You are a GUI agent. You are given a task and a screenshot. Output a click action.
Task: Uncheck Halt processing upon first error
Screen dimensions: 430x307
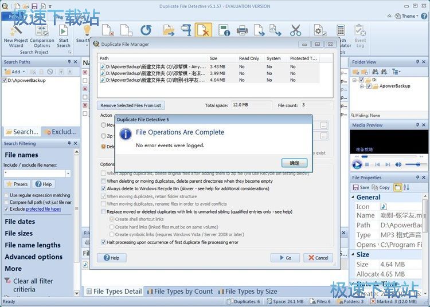103,242
